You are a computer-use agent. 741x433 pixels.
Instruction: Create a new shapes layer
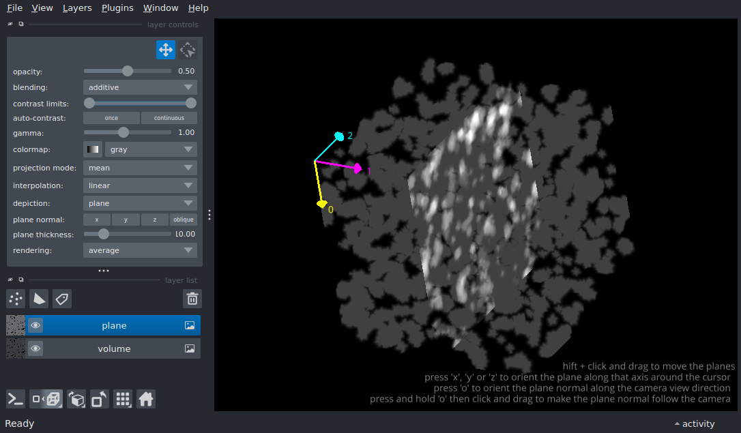point(39,299)
